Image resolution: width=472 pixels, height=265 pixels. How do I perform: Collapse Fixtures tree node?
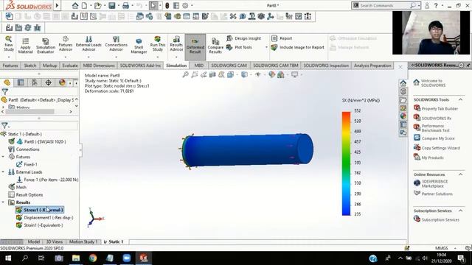click(3, 157)
